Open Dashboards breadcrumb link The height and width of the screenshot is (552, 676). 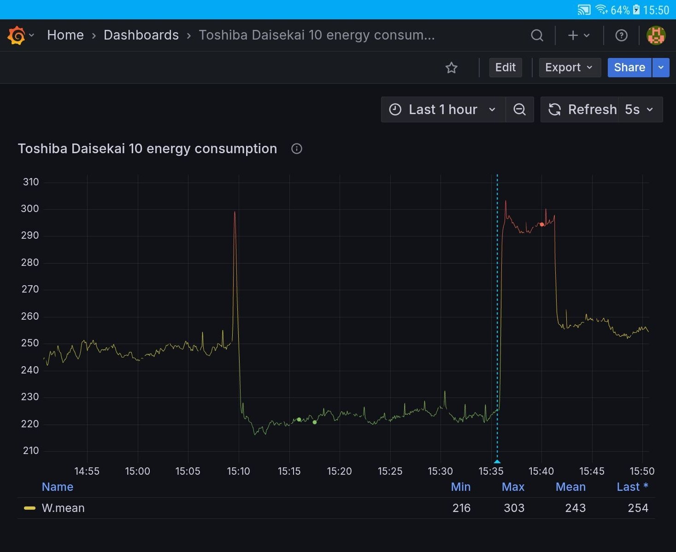tap(141, 35)
